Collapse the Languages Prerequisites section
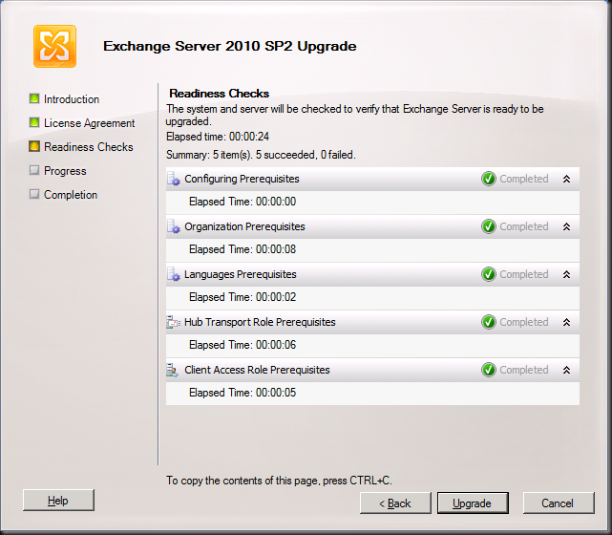Image resolution: width=612 pixels, height=535 pixels. pos(567,274)
